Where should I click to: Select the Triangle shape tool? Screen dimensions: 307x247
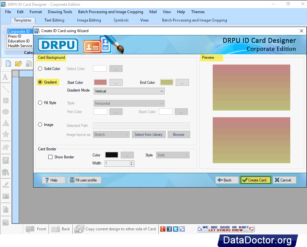click(6, 123)
